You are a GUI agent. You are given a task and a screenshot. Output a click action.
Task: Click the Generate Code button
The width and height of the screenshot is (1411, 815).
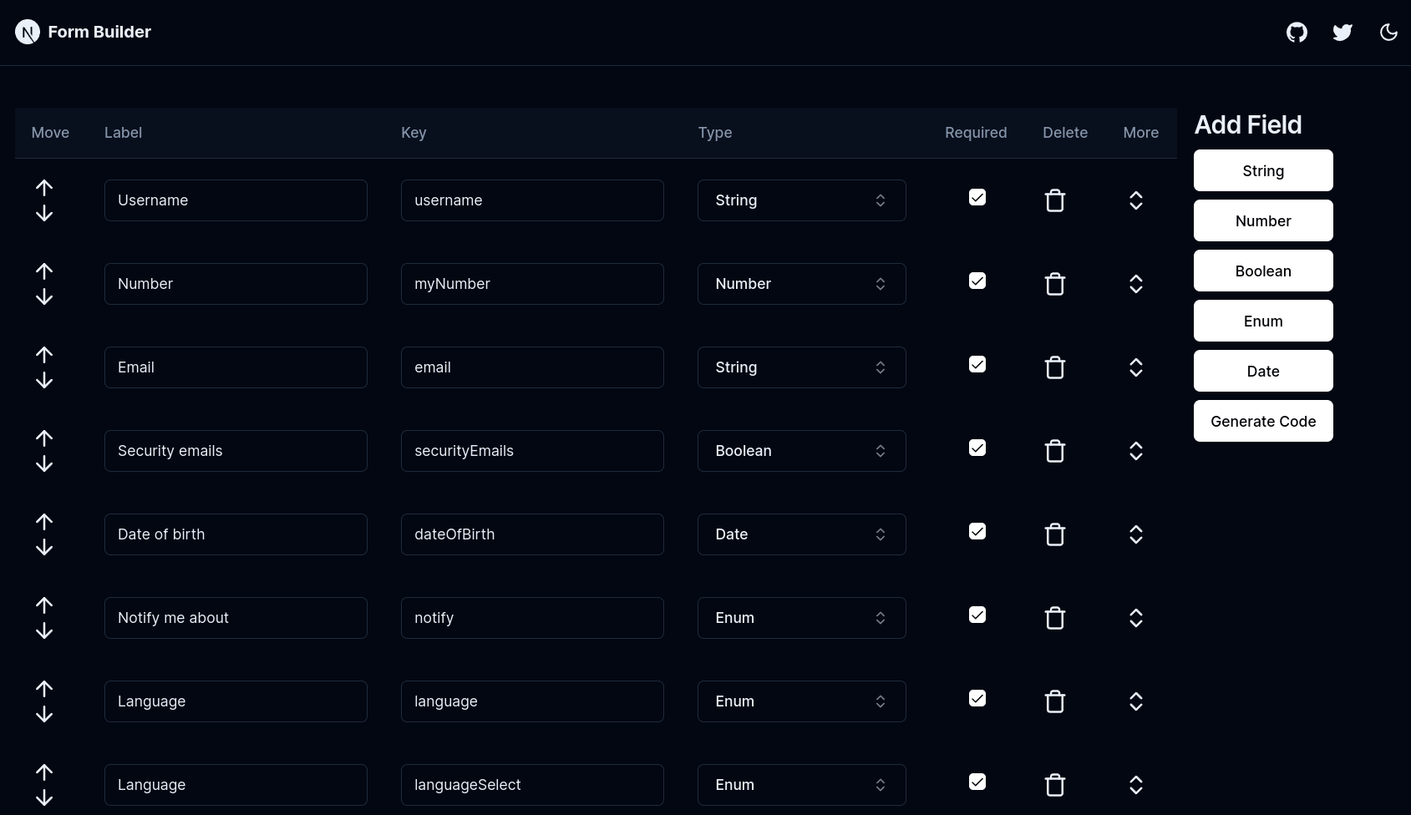1263,421
